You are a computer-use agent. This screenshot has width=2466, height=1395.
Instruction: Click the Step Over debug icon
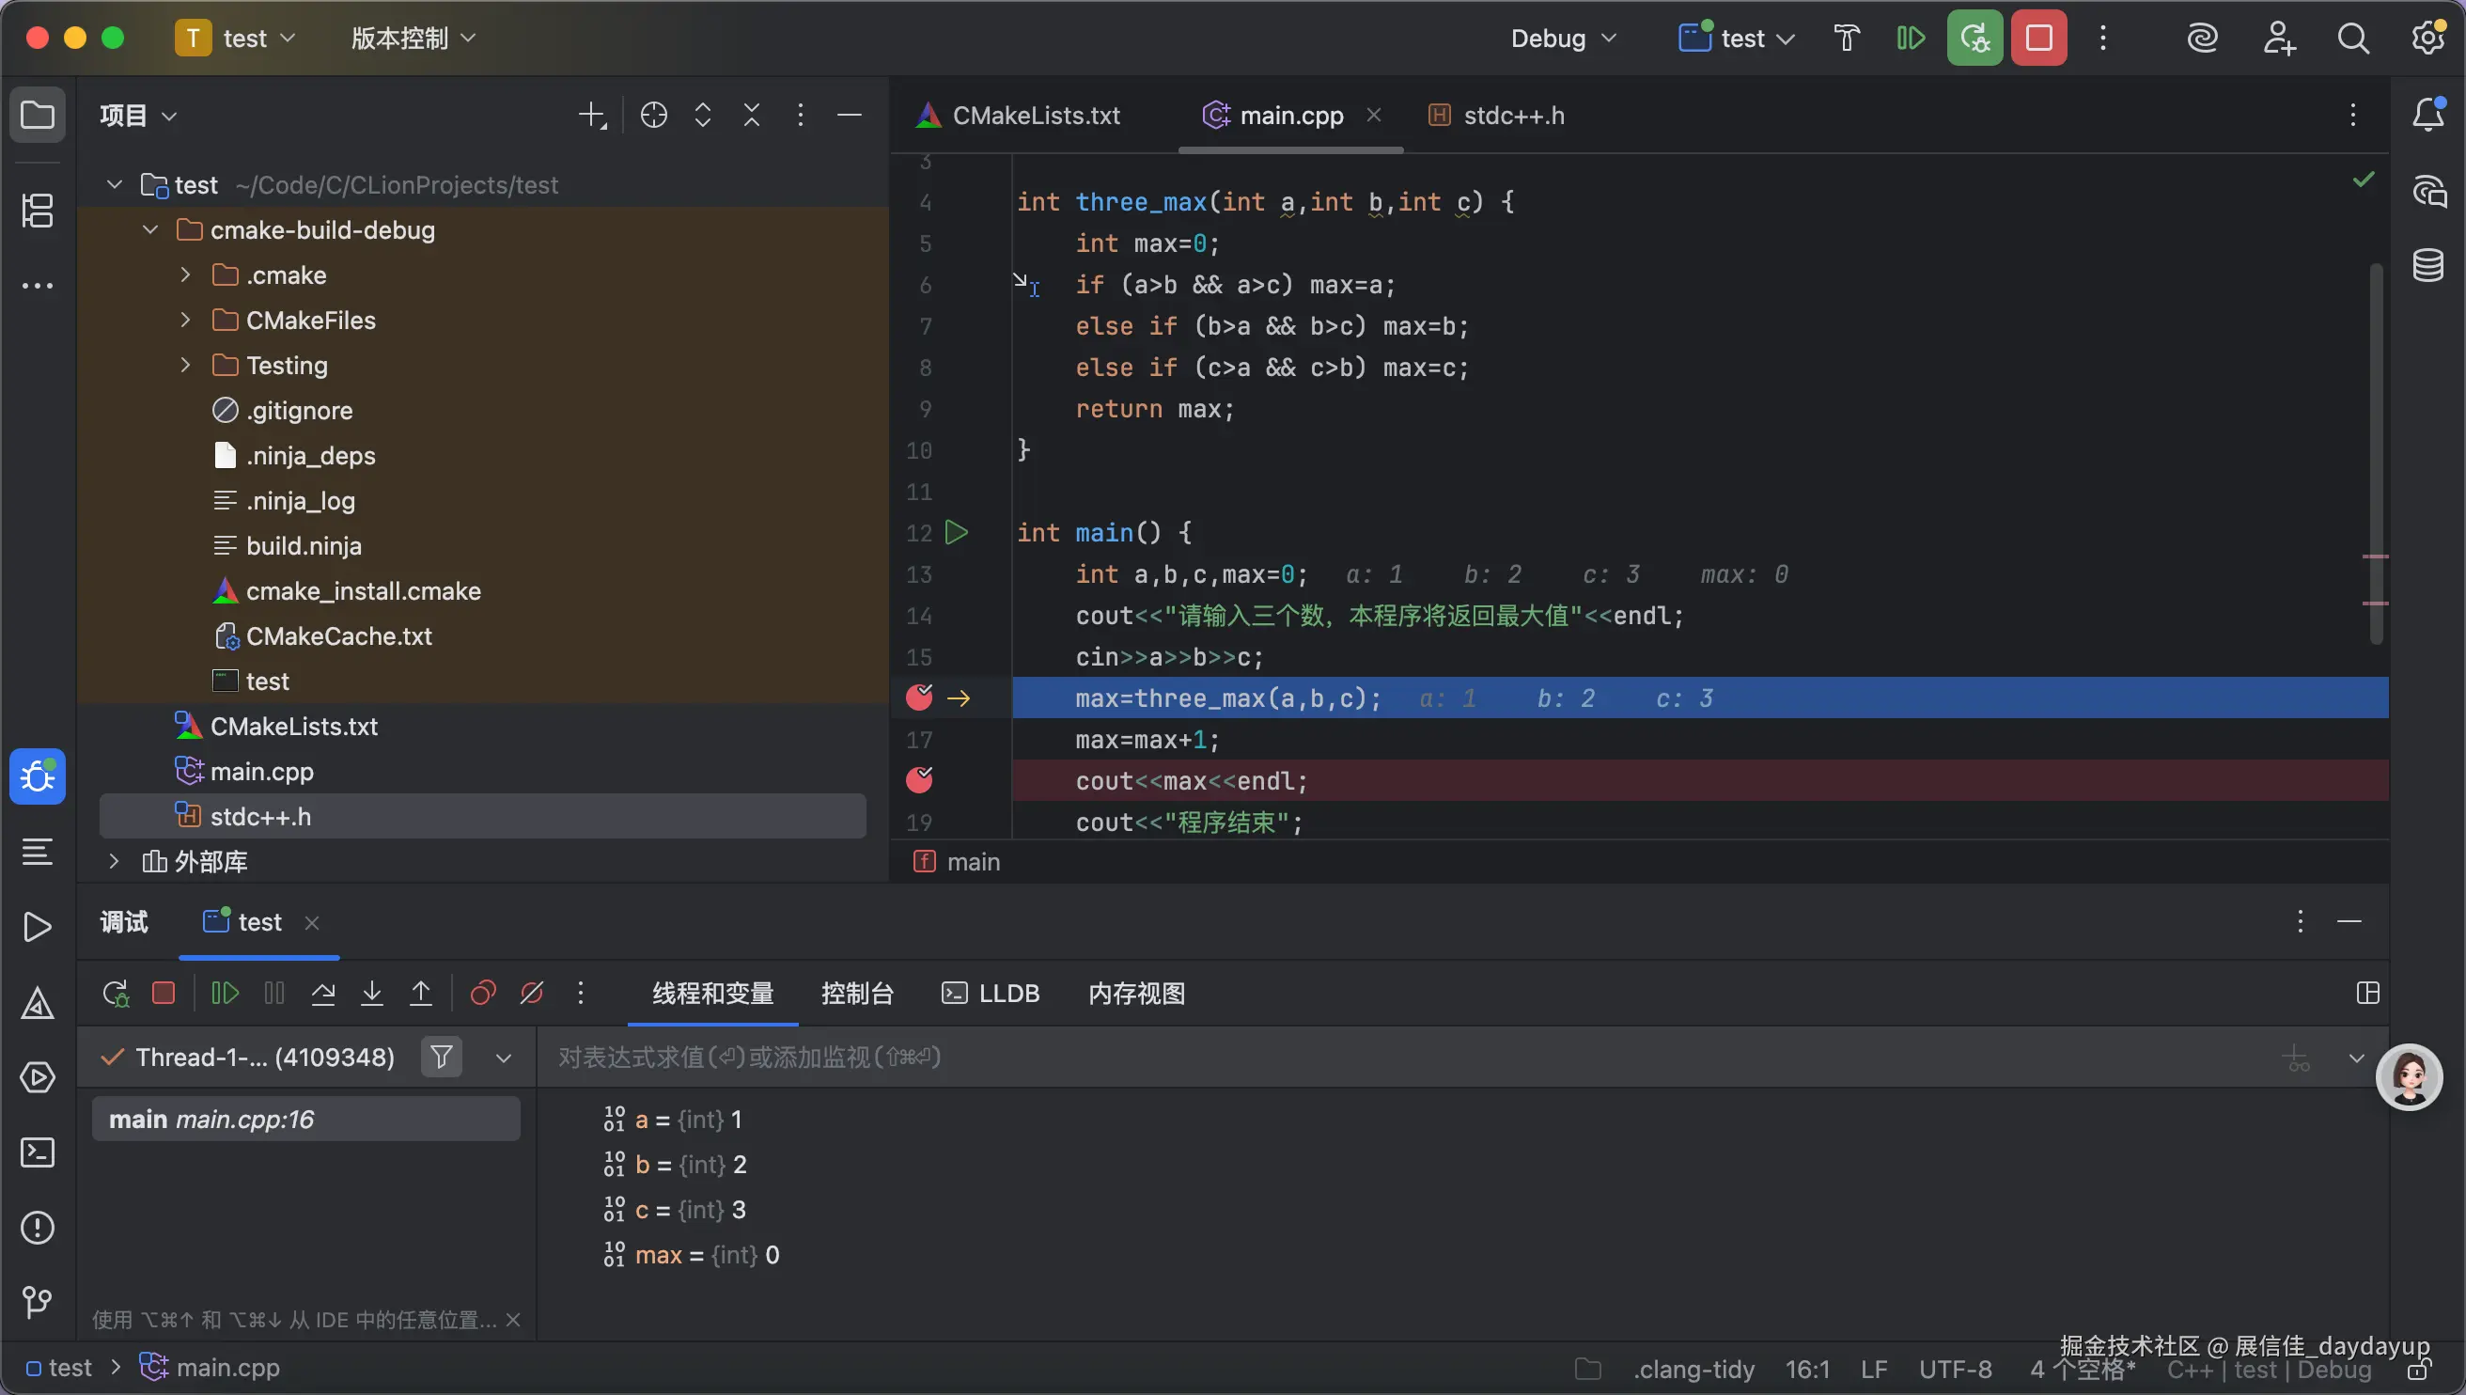[x=322, y=994]
